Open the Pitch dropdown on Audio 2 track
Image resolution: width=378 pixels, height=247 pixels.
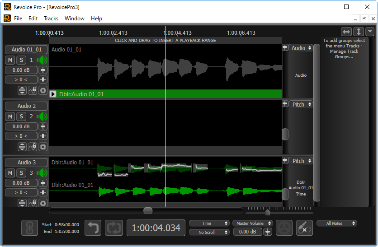coord(301,104)
